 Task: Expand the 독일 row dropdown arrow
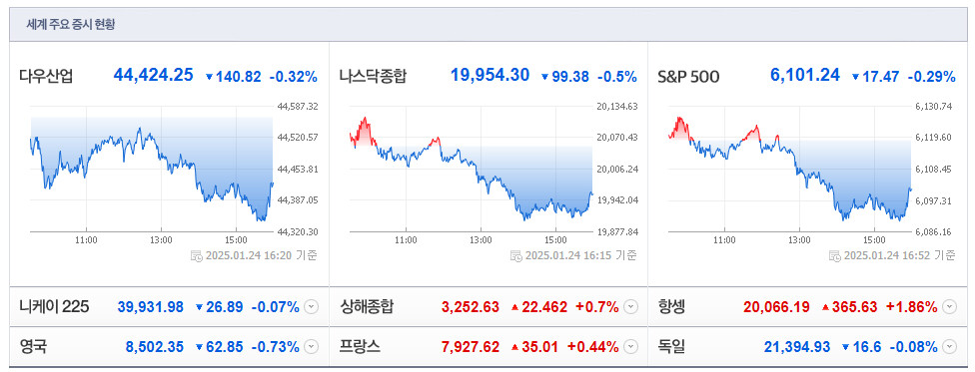tap(949, 346)
